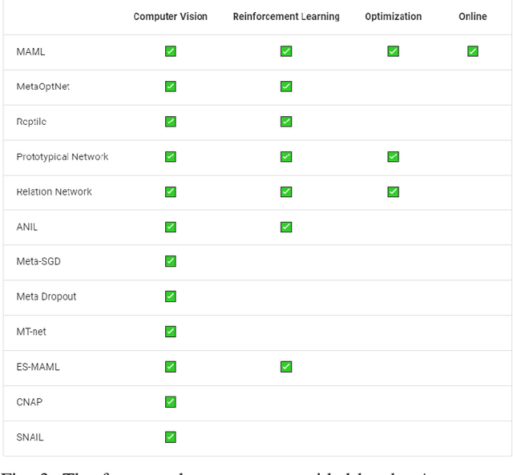Click the Prototypical Network row label
This screenshot has height=475, width=513.
(x=63, y=157)
